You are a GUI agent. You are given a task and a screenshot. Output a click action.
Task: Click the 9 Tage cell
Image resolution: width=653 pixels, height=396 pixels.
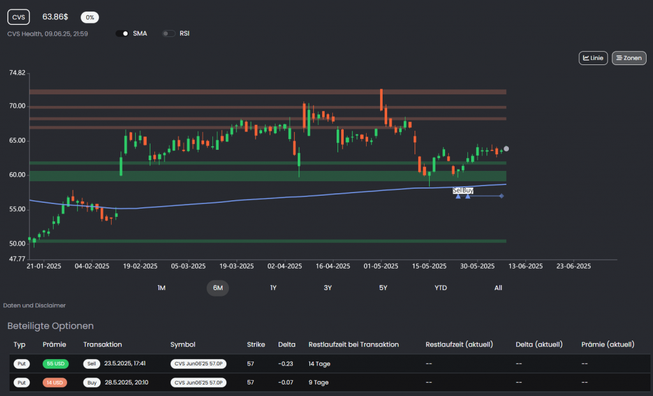pos(319,383)
